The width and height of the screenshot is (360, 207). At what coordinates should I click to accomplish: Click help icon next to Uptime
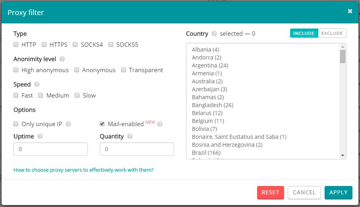(40, 136)
